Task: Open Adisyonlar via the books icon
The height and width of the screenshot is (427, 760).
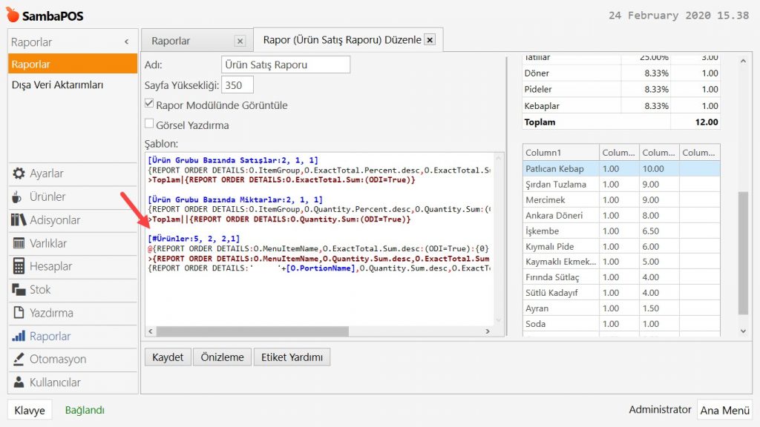Action: 19,220
